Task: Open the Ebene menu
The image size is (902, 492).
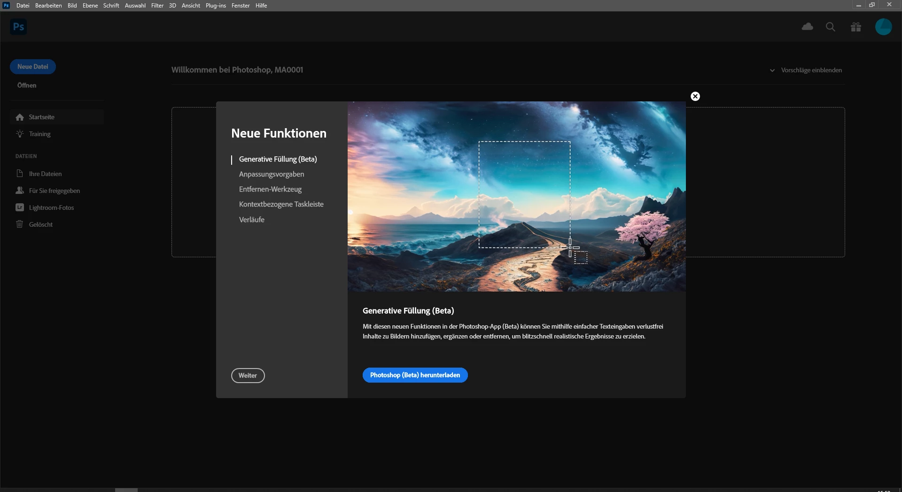Action: click(x=90, y=6)
